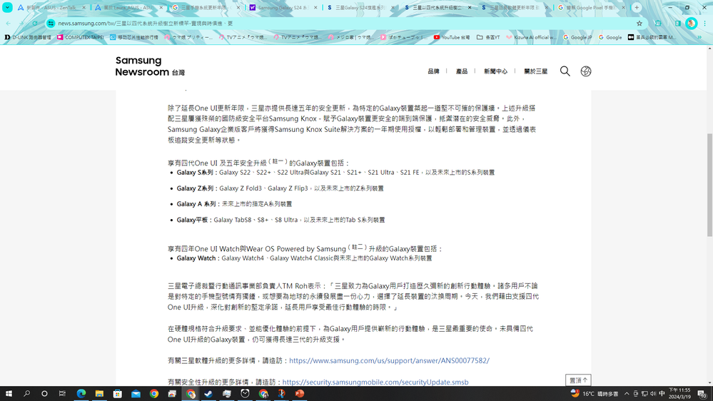This screenshot has width=713, height=401.
Task: View site information icon in address bar
Action: [51, 23]
